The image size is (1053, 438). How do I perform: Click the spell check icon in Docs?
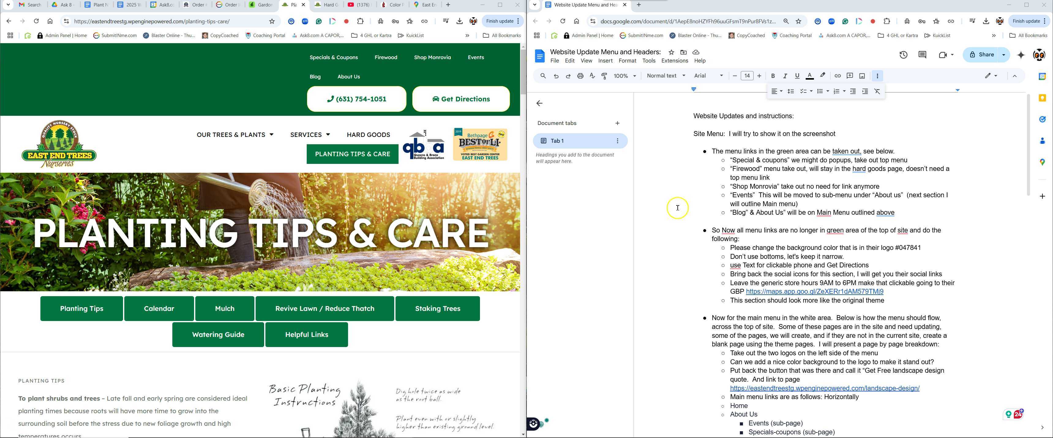(592, 76)
